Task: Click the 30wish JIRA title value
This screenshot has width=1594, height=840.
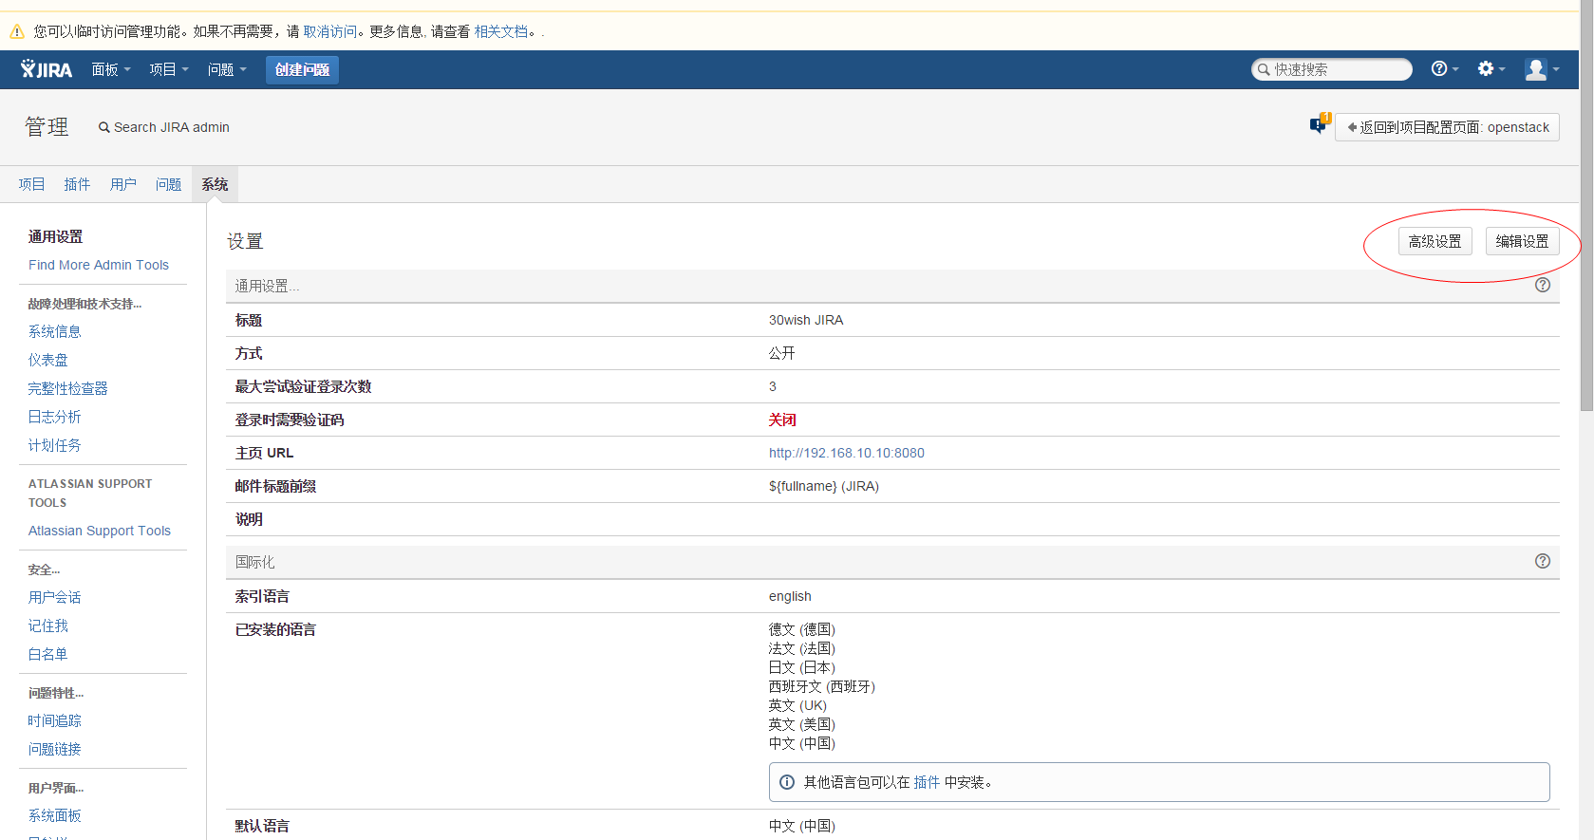Action: tap(806, 320)
